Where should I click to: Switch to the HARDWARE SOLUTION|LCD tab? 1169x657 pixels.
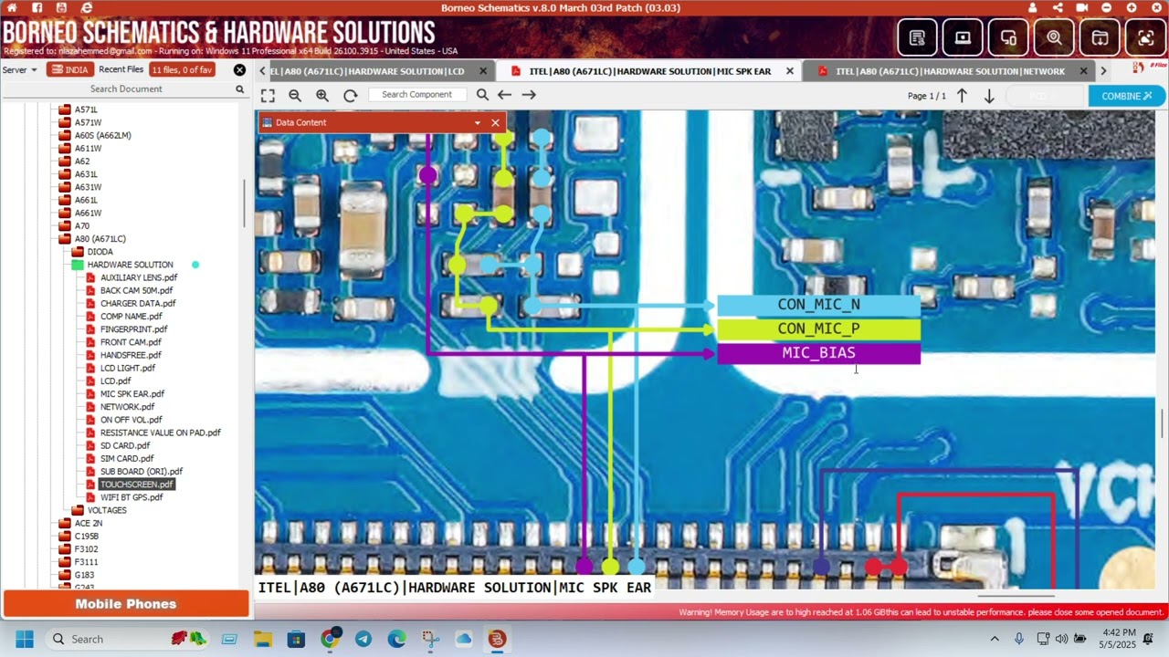367,71
